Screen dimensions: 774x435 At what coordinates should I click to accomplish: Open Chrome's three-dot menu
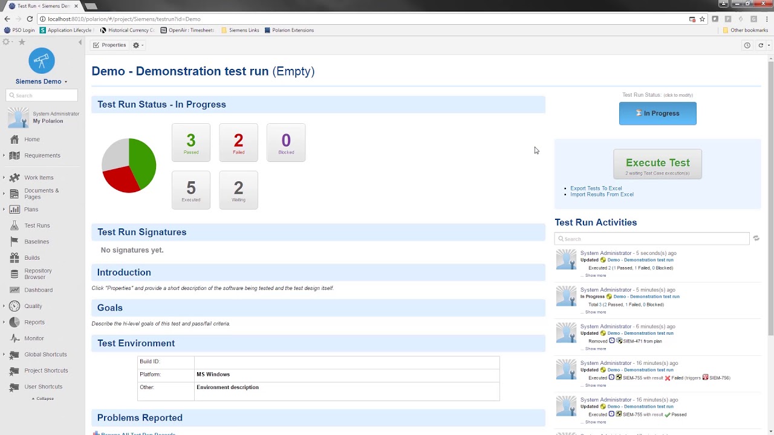[x=766, y=19]
